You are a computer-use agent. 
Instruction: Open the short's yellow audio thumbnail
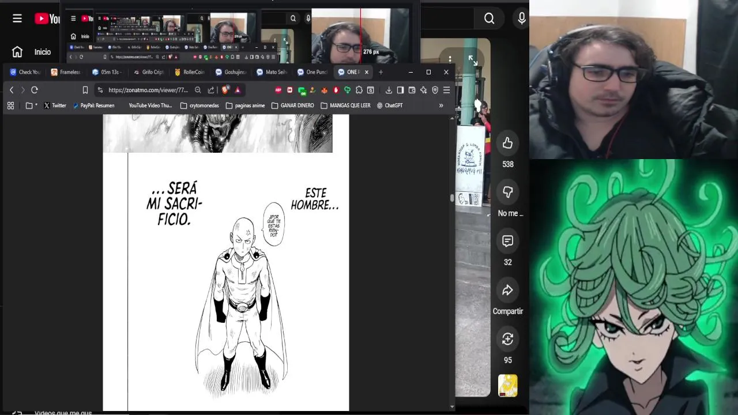pos(507,386)
